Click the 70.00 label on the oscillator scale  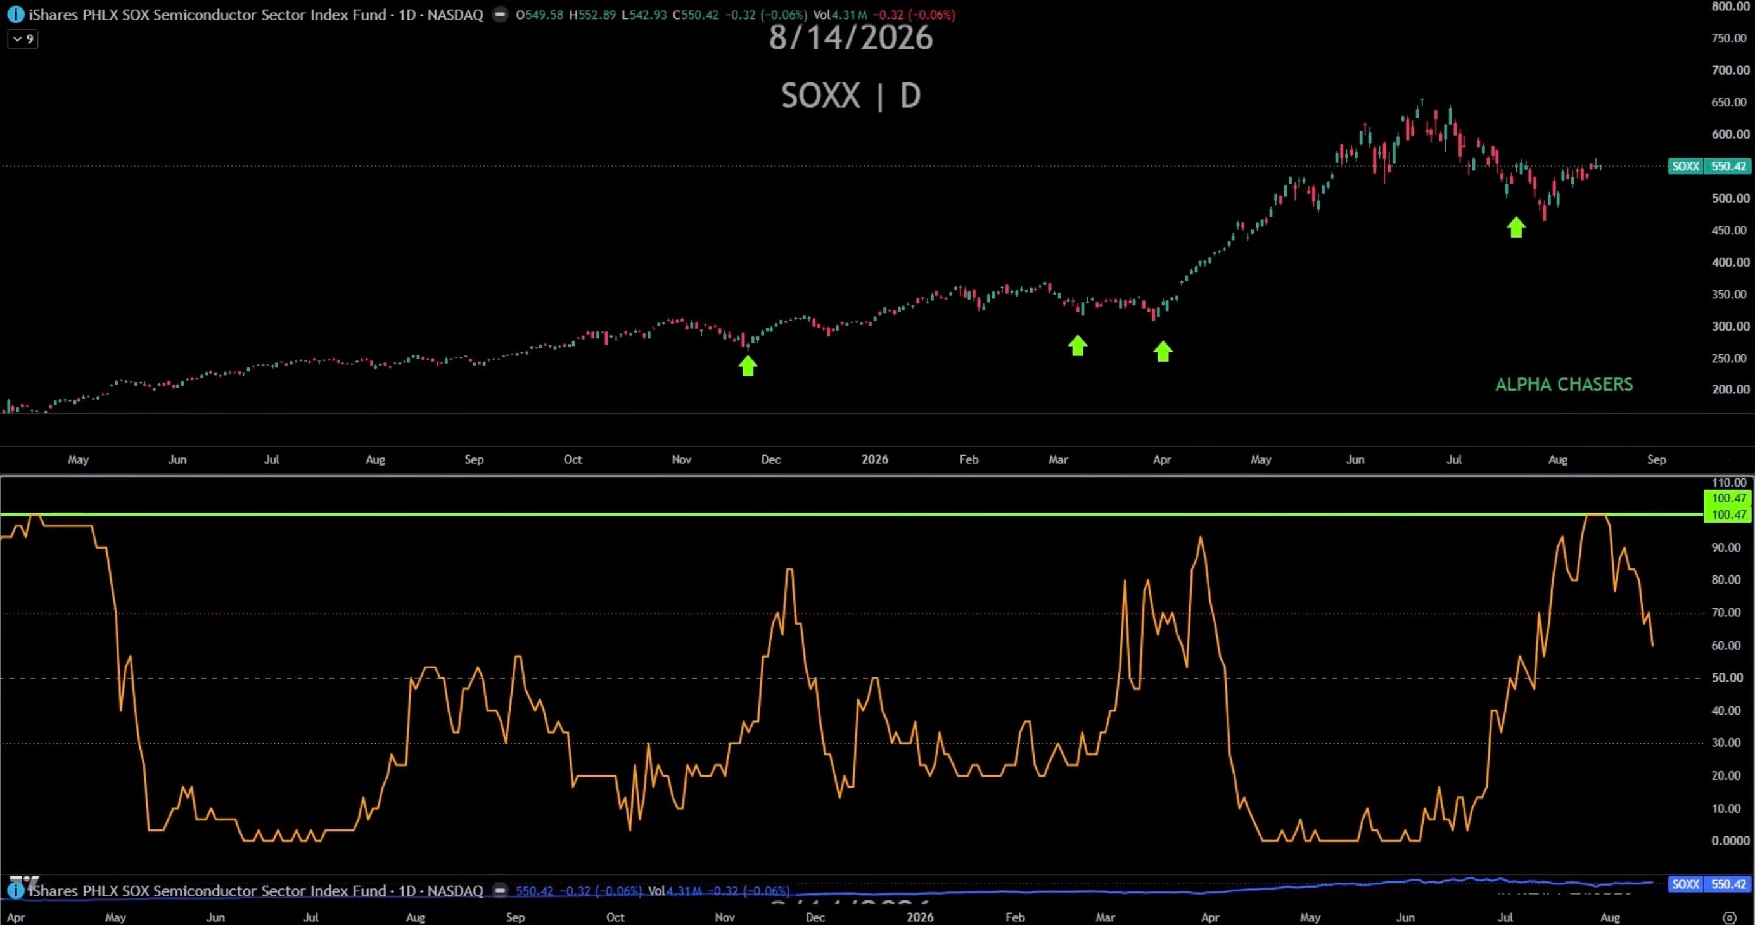pyautogui.click(x=1726, y=613)
